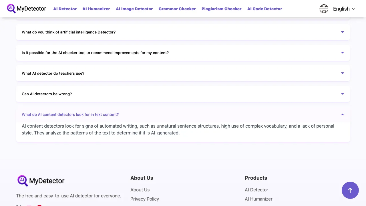
Task: Open the X social media icon
Action: (19, 205)
